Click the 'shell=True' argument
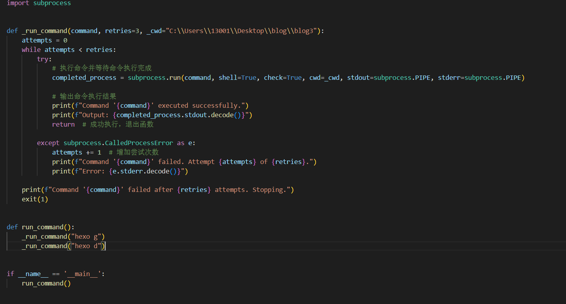The width and height of the screenshot is (566, 304). [x=237, y=77]
